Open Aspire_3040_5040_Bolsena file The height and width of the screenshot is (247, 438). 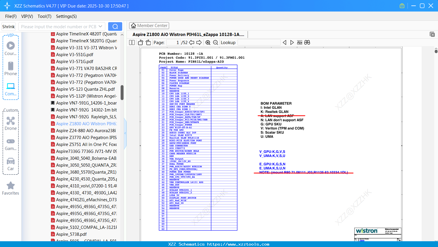tap(84, 158)
